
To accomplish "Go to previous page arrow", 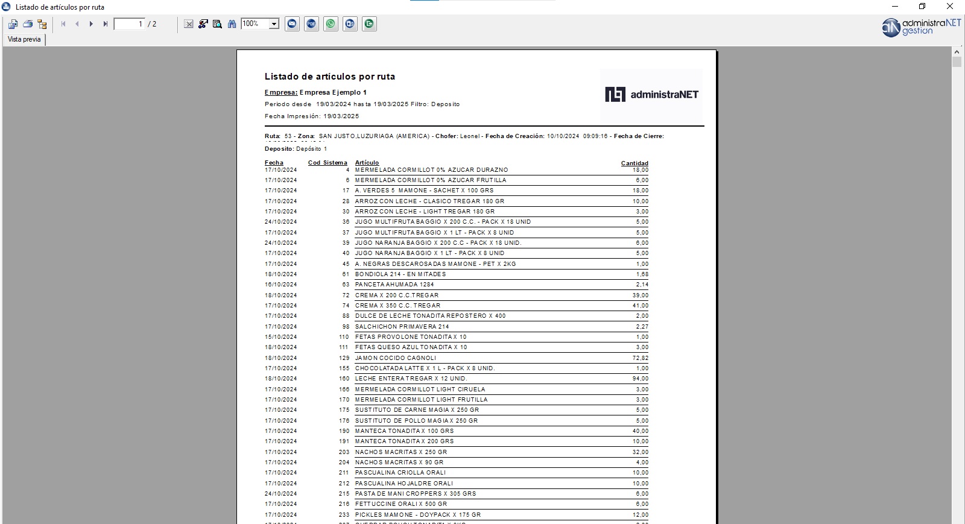I will [77, 24].
